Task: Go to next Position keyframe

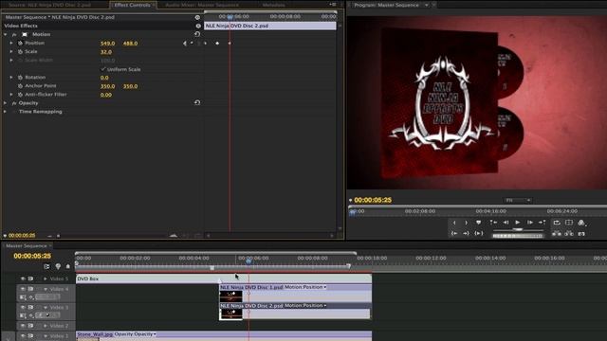Action: coord(199,44)
